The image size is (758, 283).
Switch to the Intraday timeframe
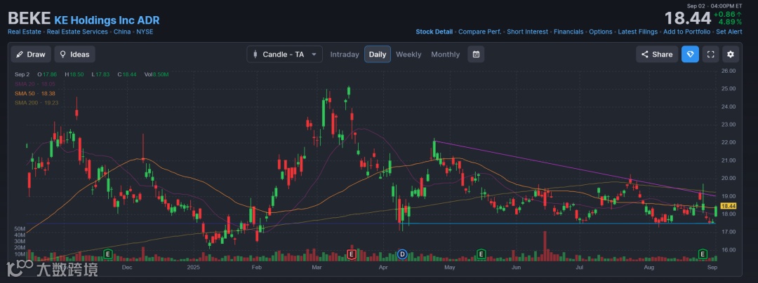point(345,55)
